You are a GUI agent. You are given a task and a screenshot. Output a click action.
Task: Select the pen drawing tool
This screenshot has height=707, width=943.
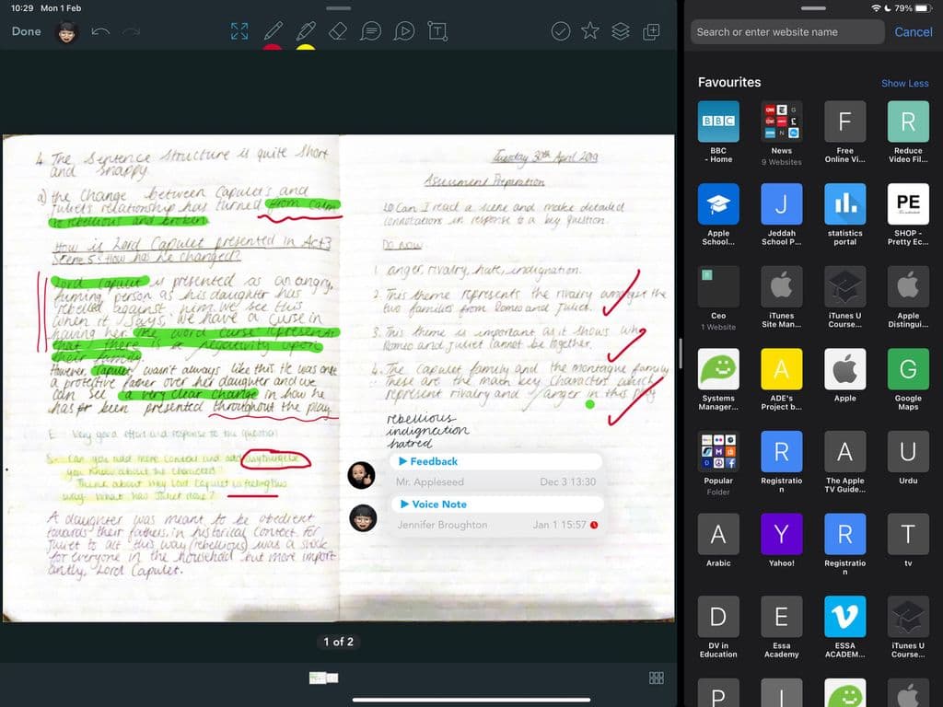(x=273, y=31)
